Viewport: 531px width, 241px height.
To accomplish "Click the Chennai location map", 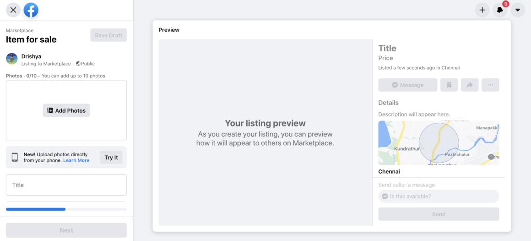I will 439,142.
